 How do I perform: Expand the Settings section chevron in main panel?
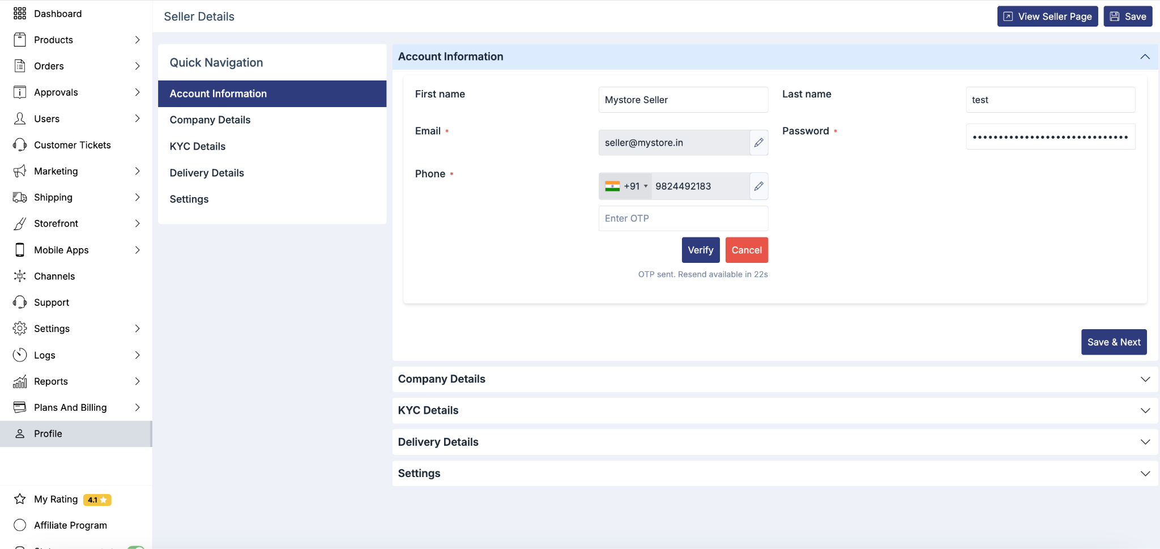(x=1145, y=474)
